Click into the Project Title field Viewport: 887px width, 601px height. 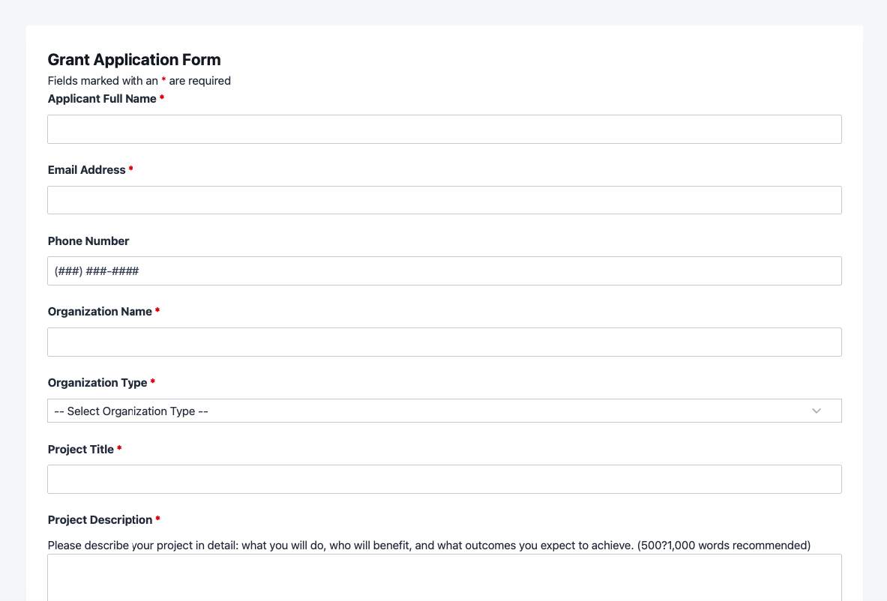(444, 479)
